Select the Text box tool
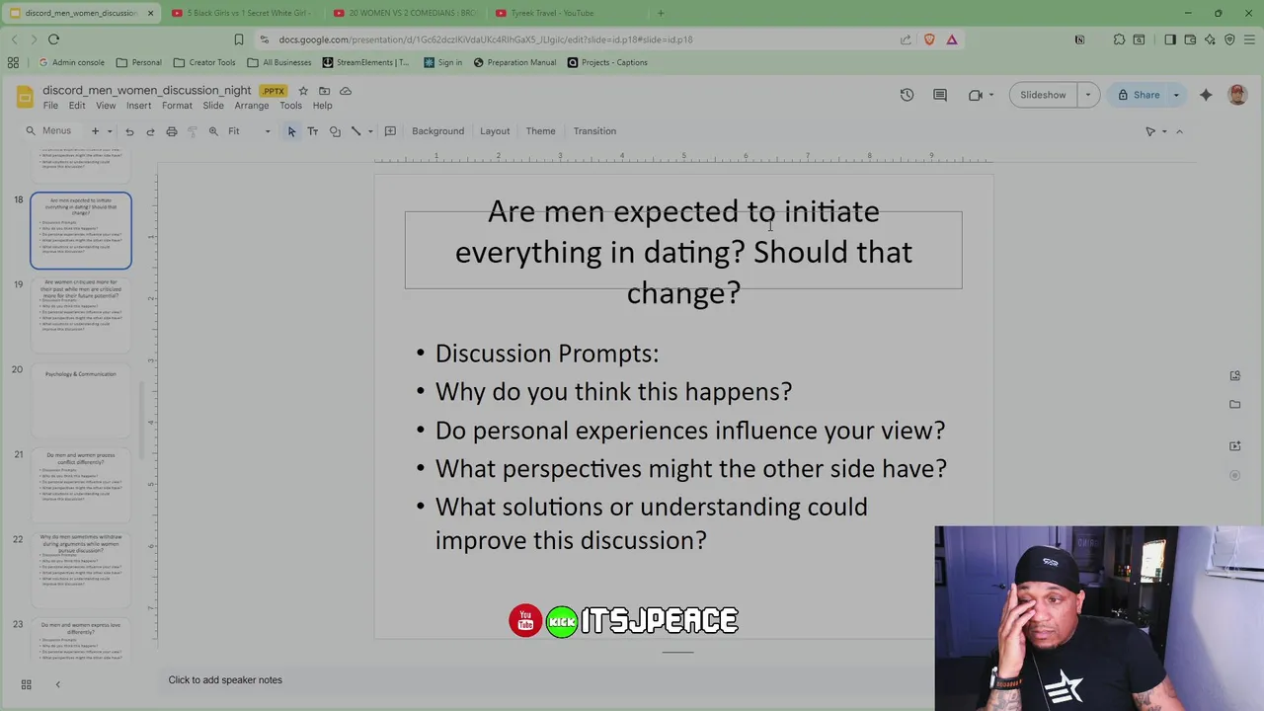This screenshot has width=1264, height=711. coord(313,131)
